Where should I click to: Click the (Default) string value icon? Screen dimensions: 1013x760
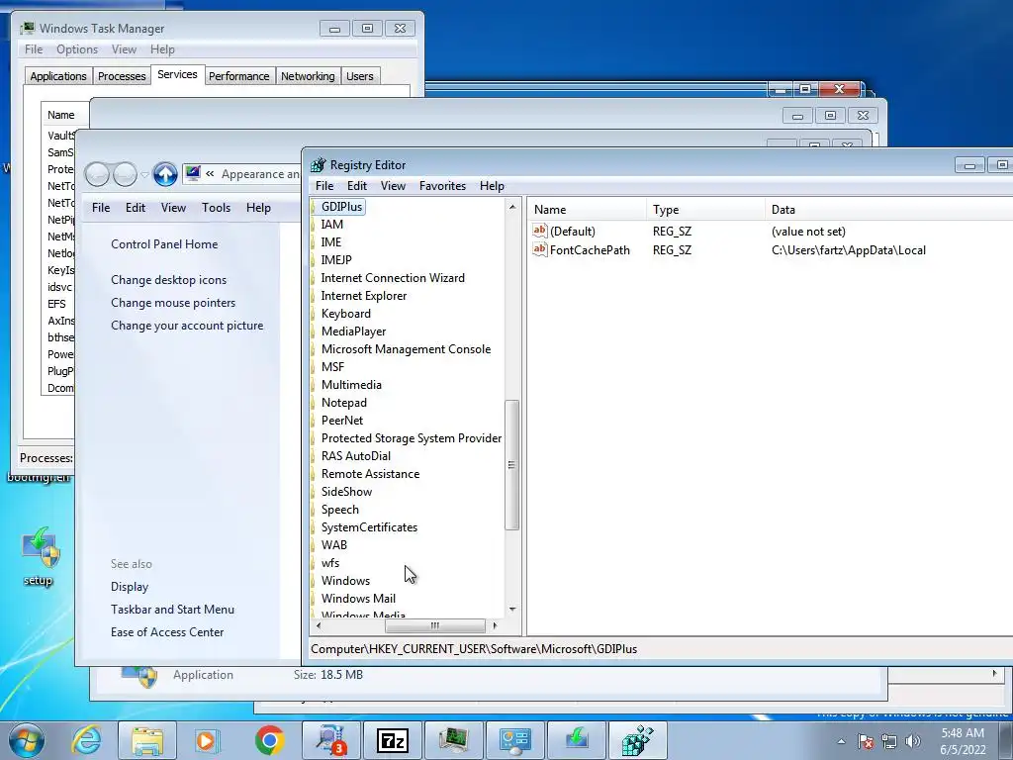[x=539, y=231]
